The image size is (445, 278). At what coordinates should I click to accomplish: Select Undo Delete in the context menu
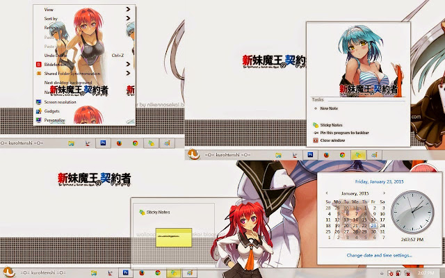pyautogui.click(x=56, y=56)
